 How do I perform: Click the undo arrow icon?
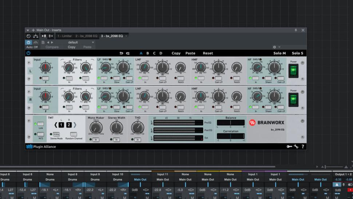[x=121, y=53]
